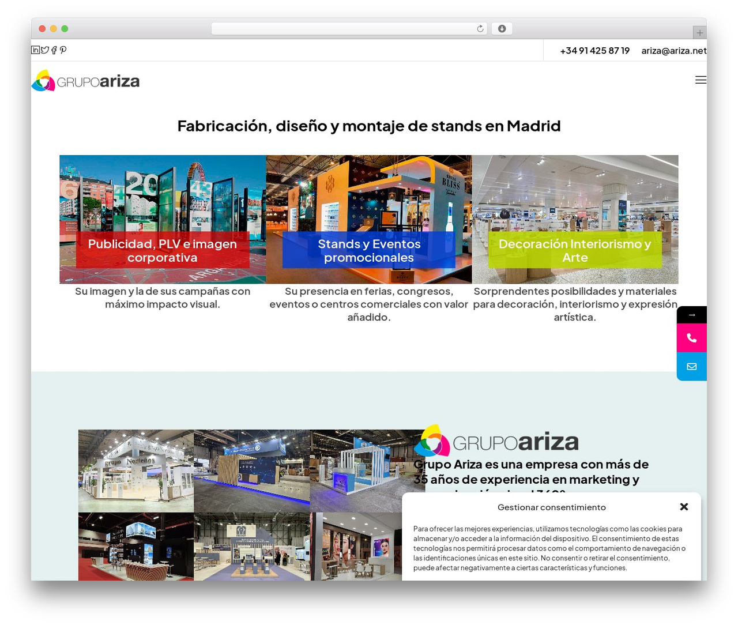Collapse the floating sidebar with arrow button
The width and height of the screenshot is (738, 625).
(x=692, y=315)
